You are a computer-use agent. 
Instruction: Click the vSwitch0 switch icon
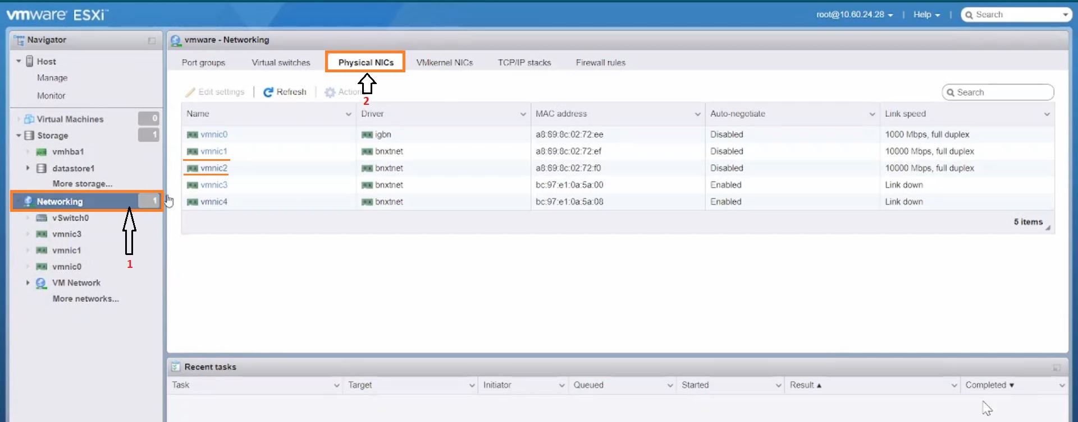coord(42,218)
